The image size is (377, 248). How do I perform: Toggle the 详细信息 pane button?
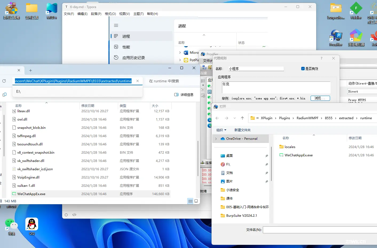click(184, 95)
